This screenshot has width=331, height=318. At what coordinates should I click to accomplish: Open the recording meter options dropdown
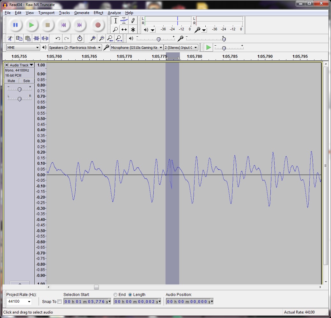pyautogui.click(x=204, y=30)
